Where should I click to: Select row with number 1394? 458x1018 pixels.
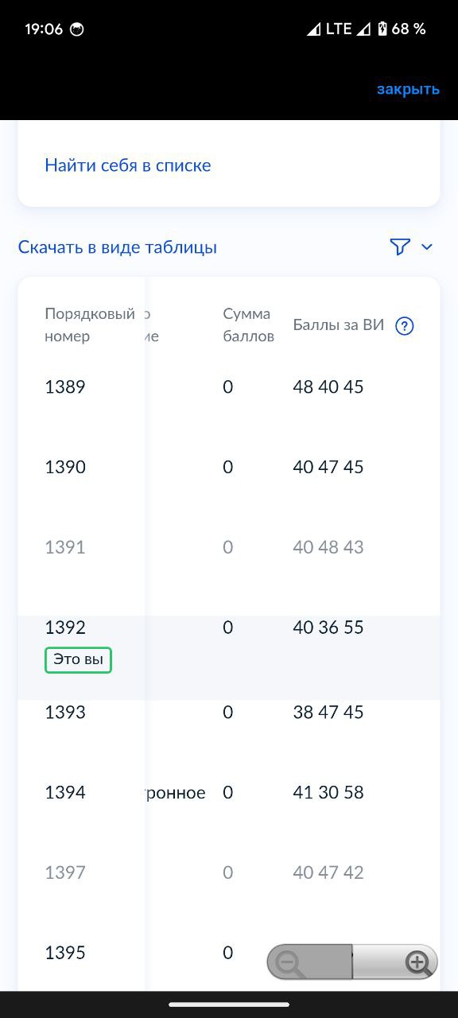[x=229, y=792]
